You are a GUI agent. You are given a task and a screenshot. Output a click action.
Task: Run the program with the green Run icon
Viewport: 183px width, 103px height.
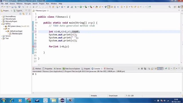[81, 7]
